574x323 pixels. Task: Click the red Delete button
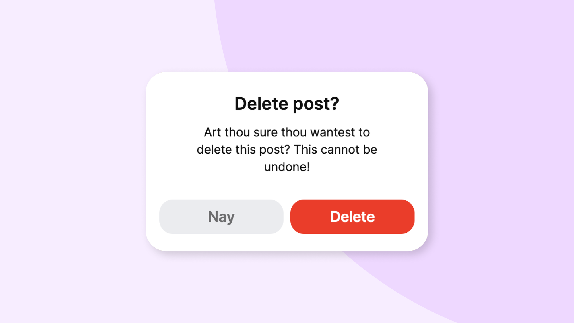(352, 216)
